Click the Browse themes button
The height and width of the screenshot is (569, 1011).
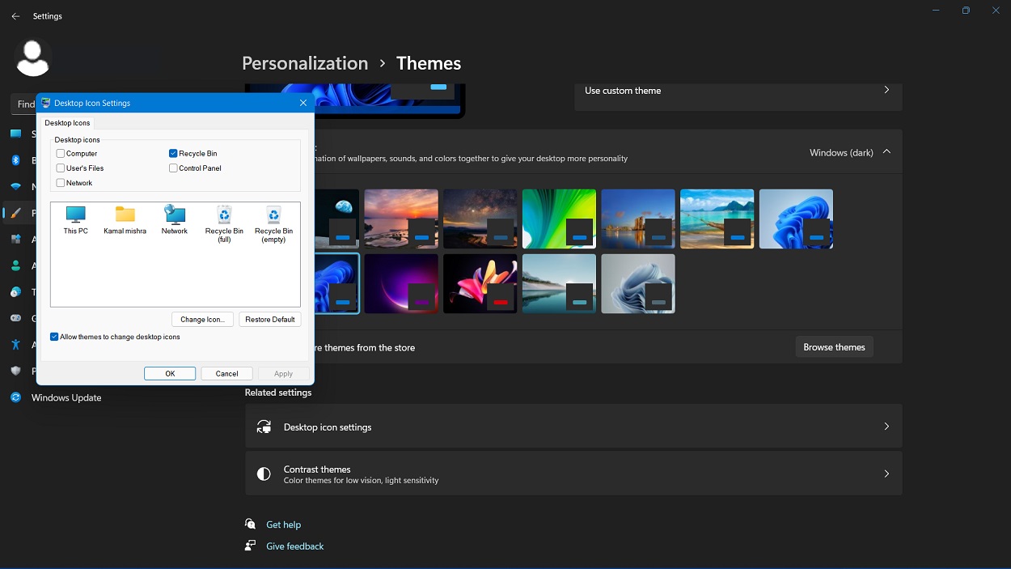click(834, 346)
